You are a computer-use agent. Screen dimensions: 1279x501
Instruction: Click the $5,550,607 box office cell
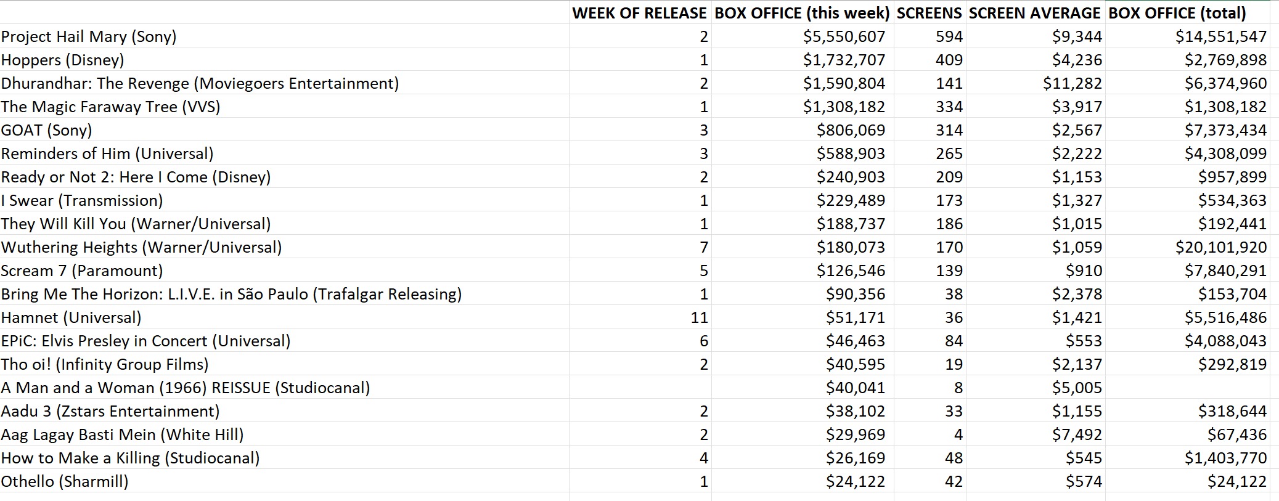coord(844,36)
